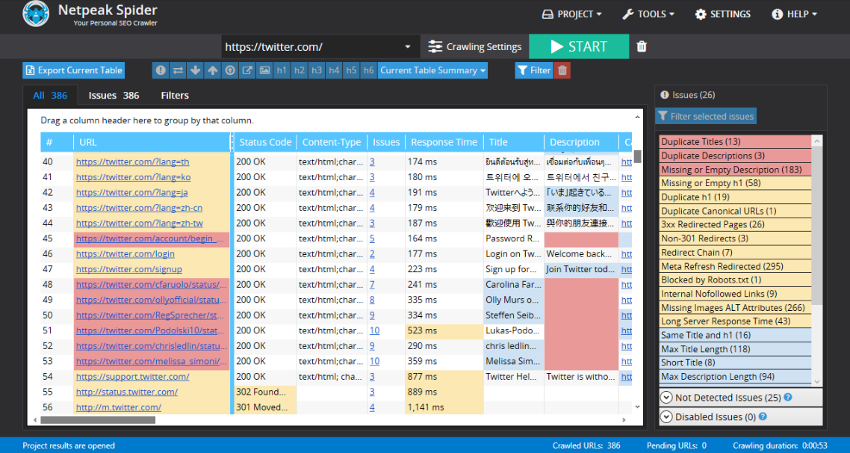Screen dimensions: 850x453
Task: Select Meta Refresh Redirected (295) issue
Action: click(735, 266)
